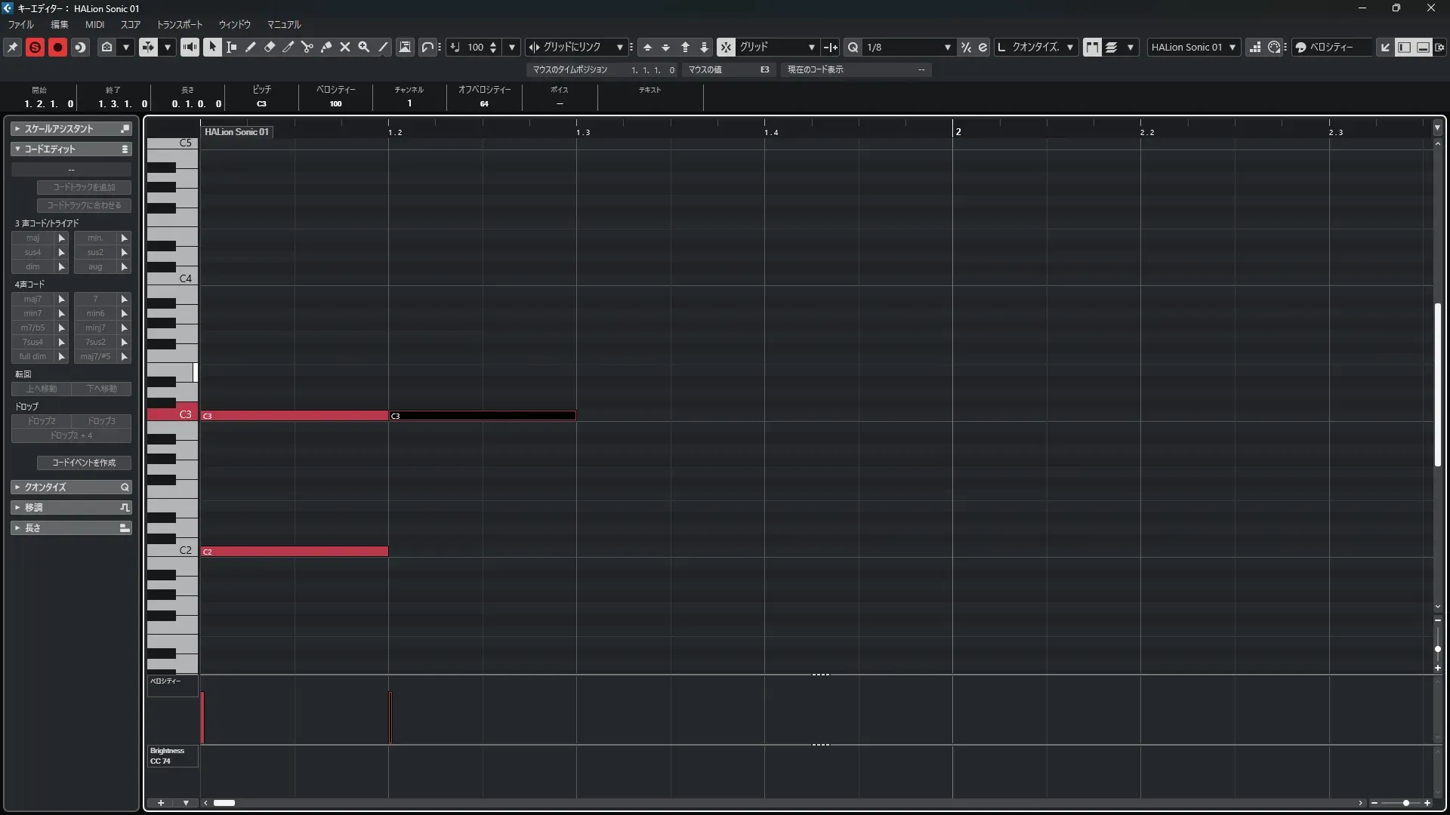
Task: Click the コードトラックを追加 button
Action: coord(84,187)
